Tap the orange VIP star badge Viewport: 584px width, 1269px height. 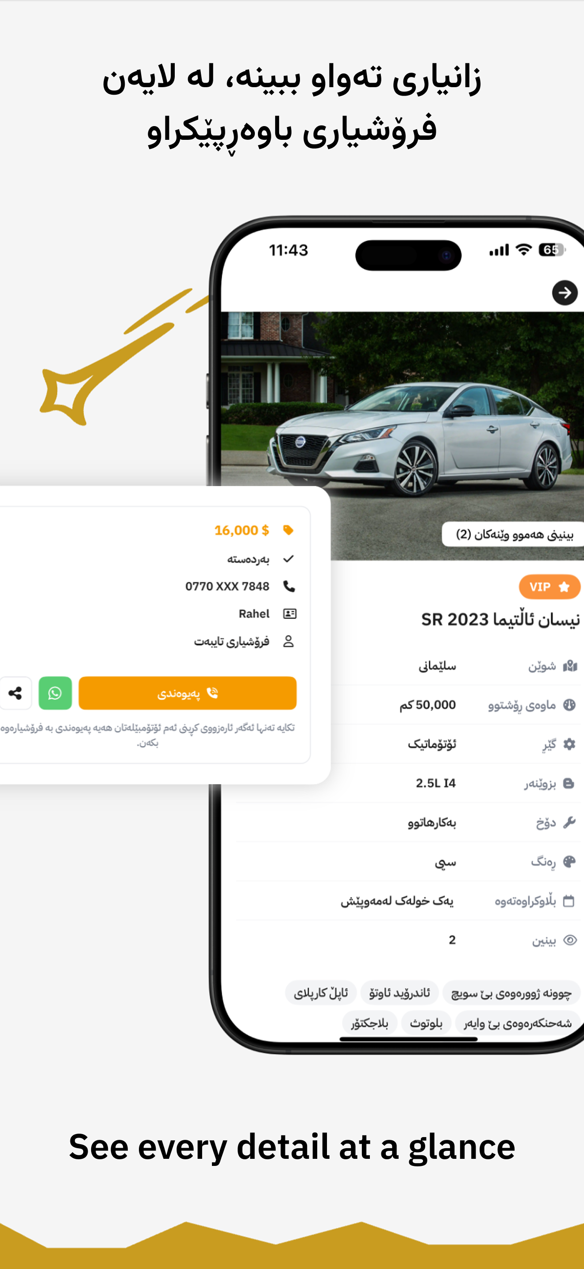click(x=549, y=586)
